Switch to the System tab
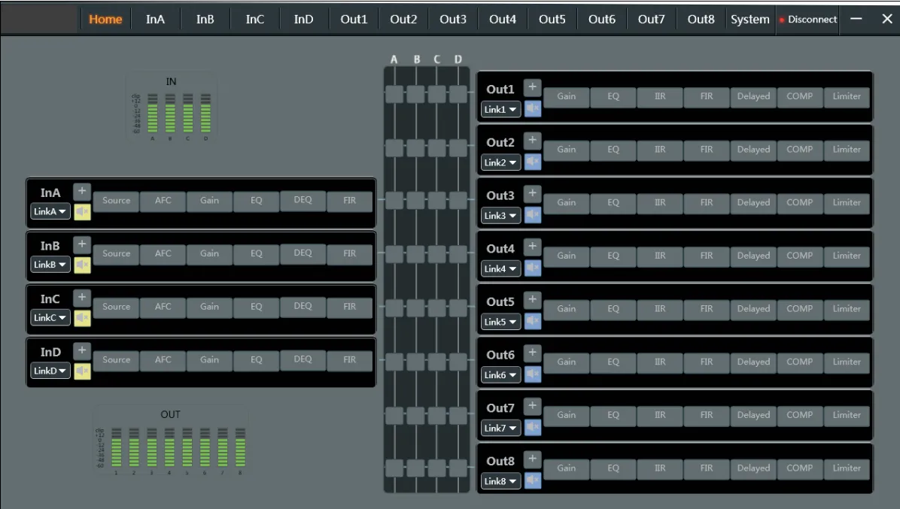This screenshot has width=900, height=509. tap(749, 20)
